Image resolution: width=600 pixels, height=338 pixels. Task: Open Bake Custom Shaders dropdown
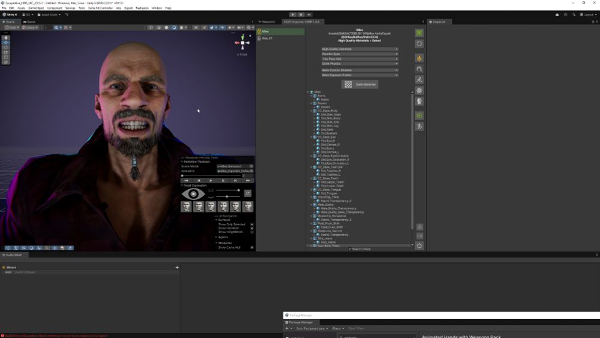[x=359, y=70]
